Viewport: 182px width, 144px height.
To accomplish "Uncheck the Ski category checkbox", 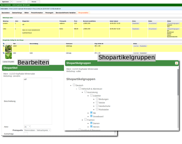I will pos(91,113).
